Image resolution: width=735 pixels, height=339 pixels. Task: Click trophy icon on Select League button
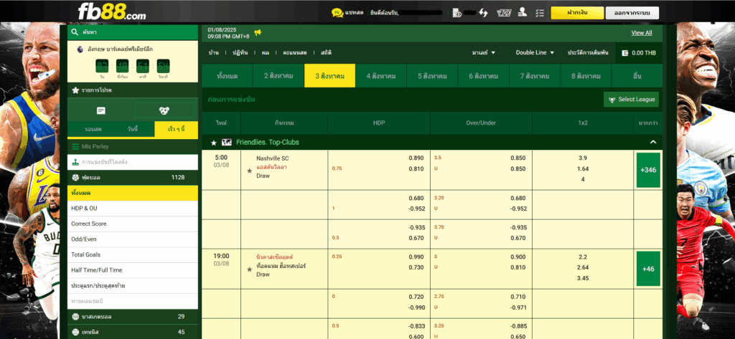click(x=612, y=100)
